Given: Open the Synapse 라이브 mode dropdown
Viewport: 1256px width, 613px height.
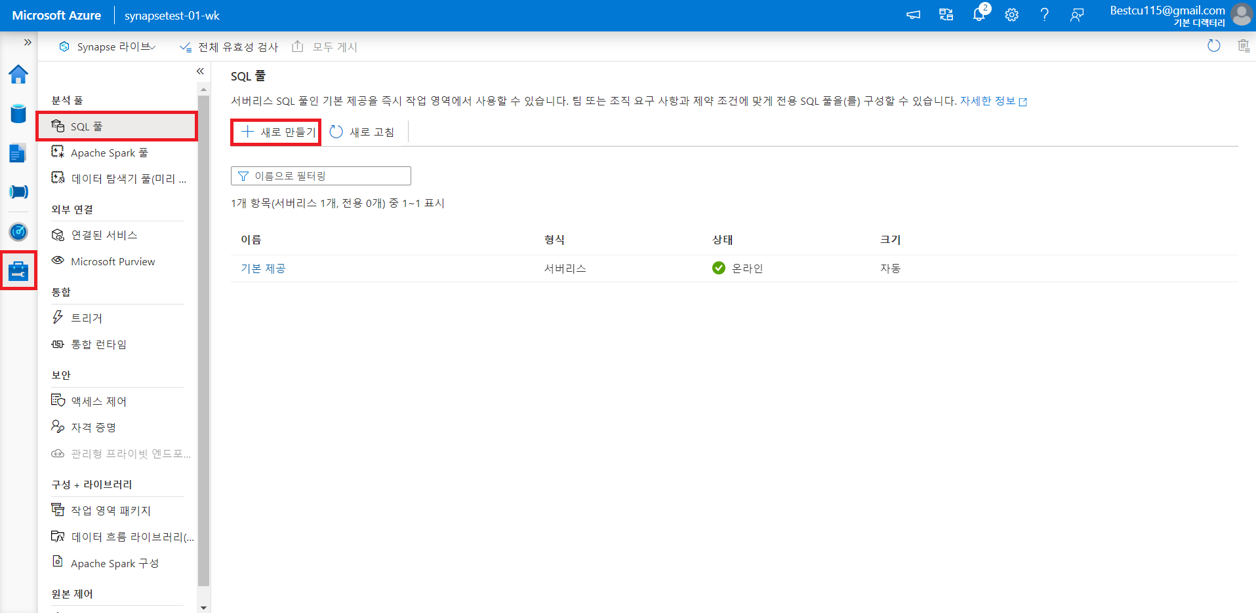Looking at the screenshot, I should (108, 46).
